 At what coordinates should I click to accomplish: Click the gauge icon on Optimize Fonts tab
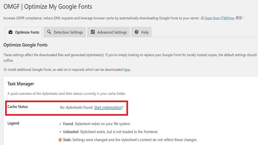coord(11,32)
